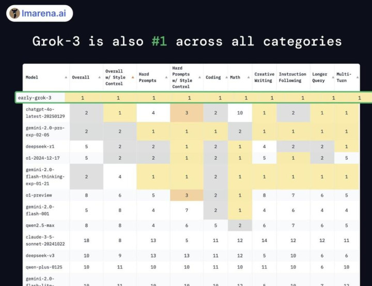Click Creative Writing rank 14 for claude-3-5-sonnet

coord(265,240)
